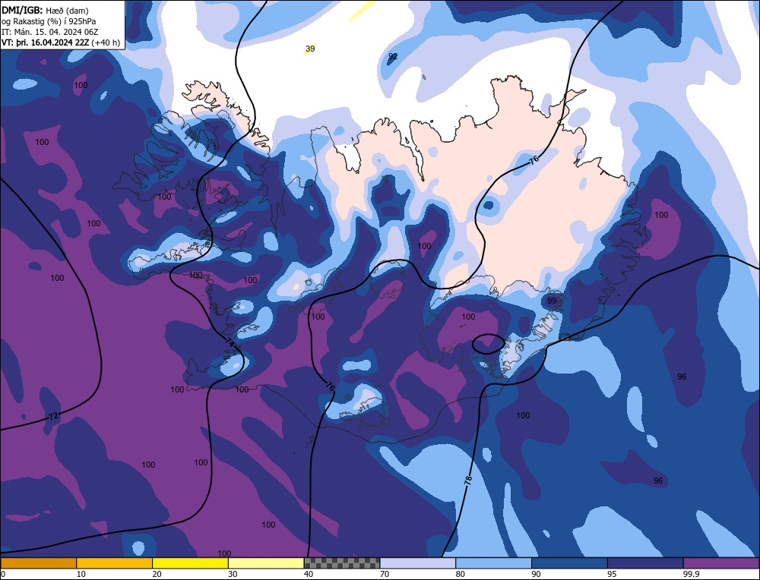Click the '99.9' legend scale tick label
This screenshot has width=760, height=580.
click(x=691, y=574)
